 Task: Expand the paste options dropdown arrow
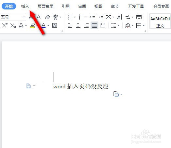pyautogui.click(x=121, y=94)
